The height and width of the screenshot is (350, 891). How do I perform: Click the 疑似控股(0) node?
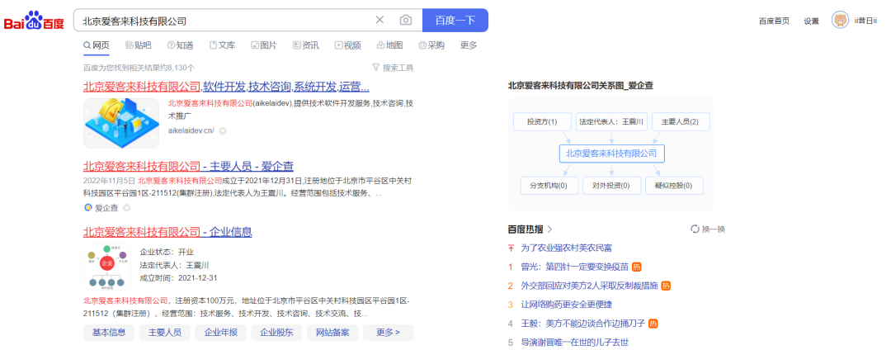click(x=674, y=186)
